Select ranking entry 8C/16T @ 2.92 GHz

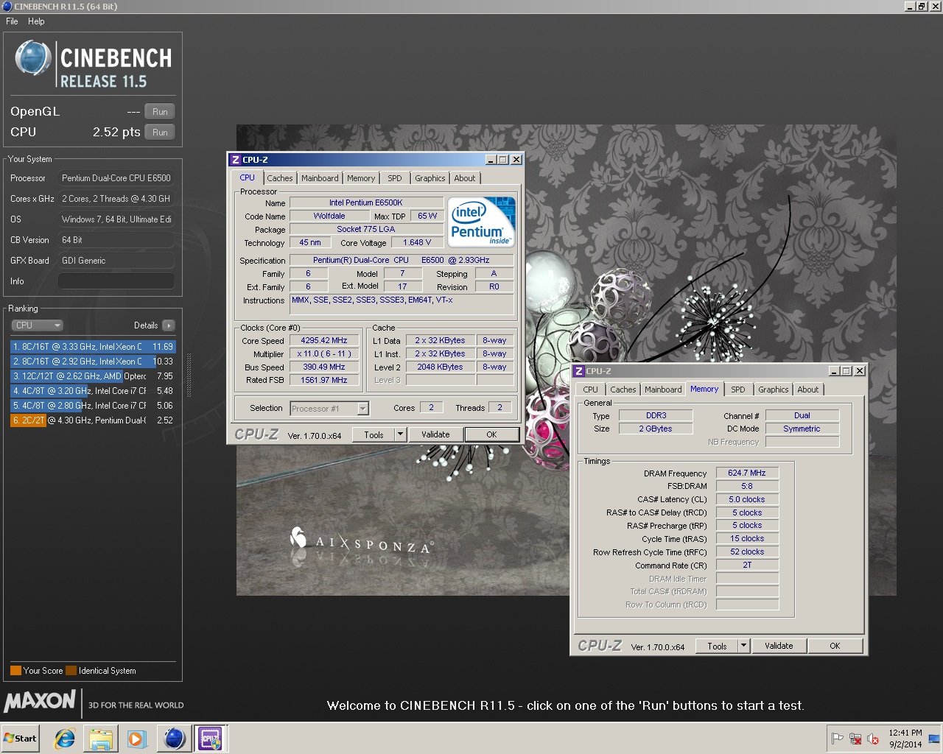tap(93, 362)
